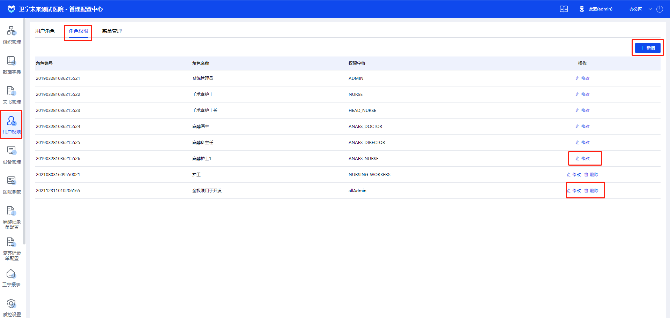Edit the 全权限用于开发 role
670x318 pixels.
(574, 191)
